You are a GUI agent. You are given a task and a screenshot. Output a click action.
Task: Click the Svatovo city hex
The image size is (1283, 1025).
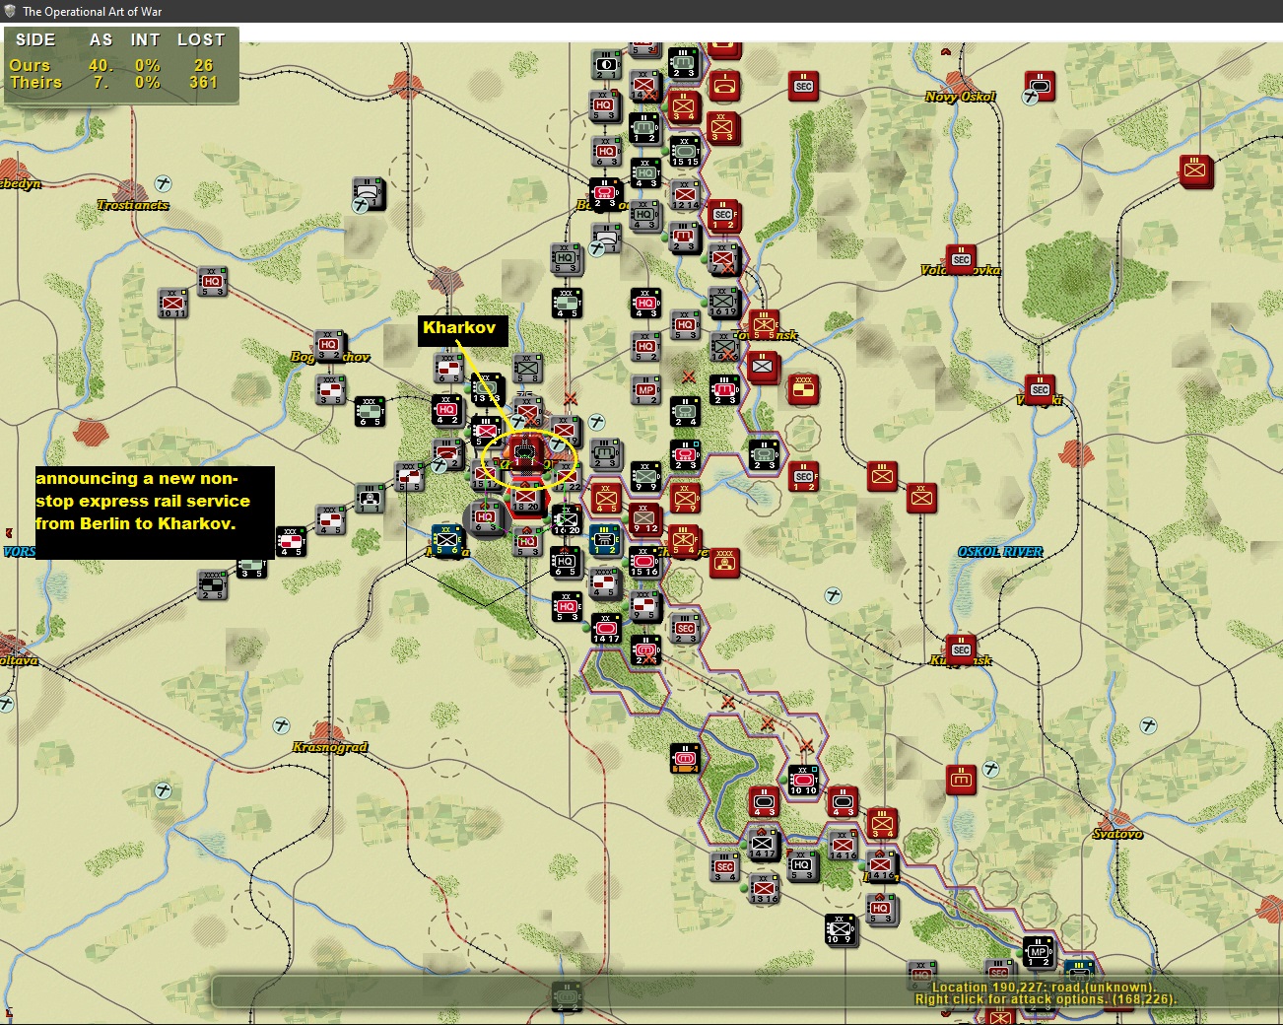(x=1116, y=820)
